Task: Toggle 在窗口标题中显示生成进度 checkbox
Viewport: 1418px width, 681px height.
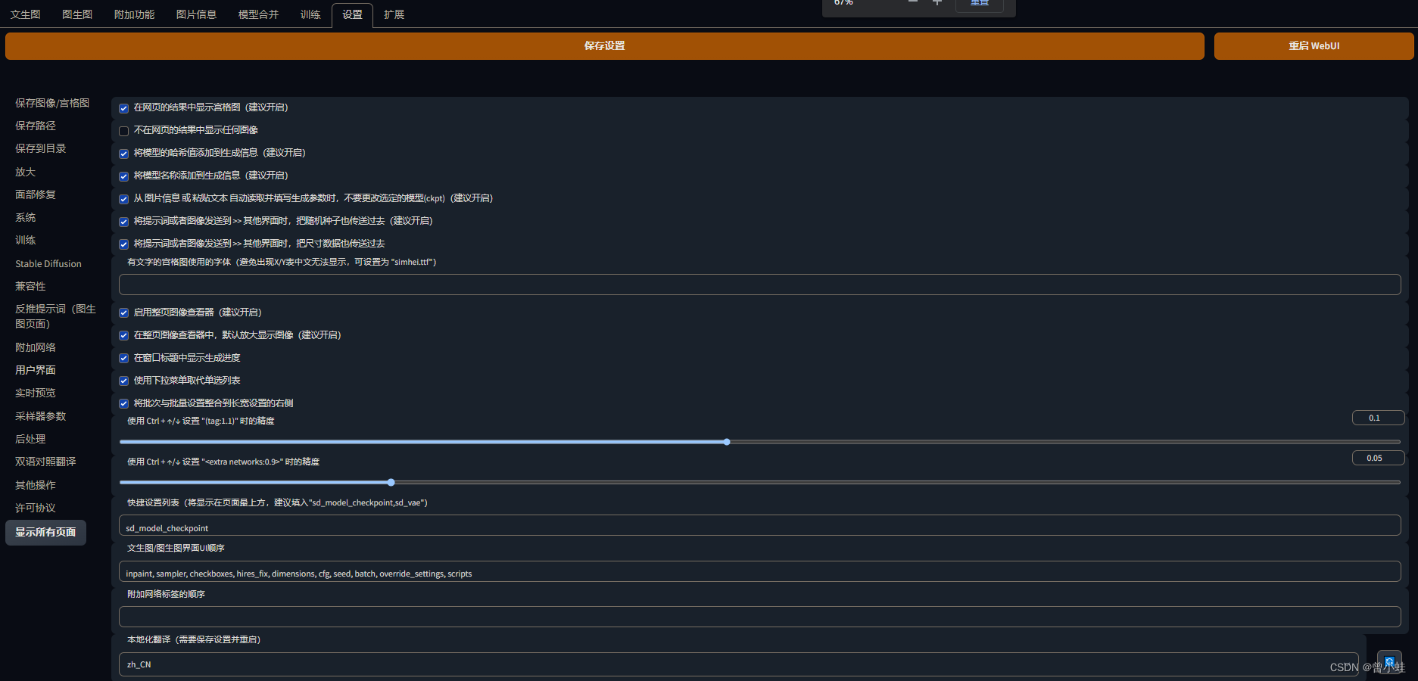Action: pos(124,358)
